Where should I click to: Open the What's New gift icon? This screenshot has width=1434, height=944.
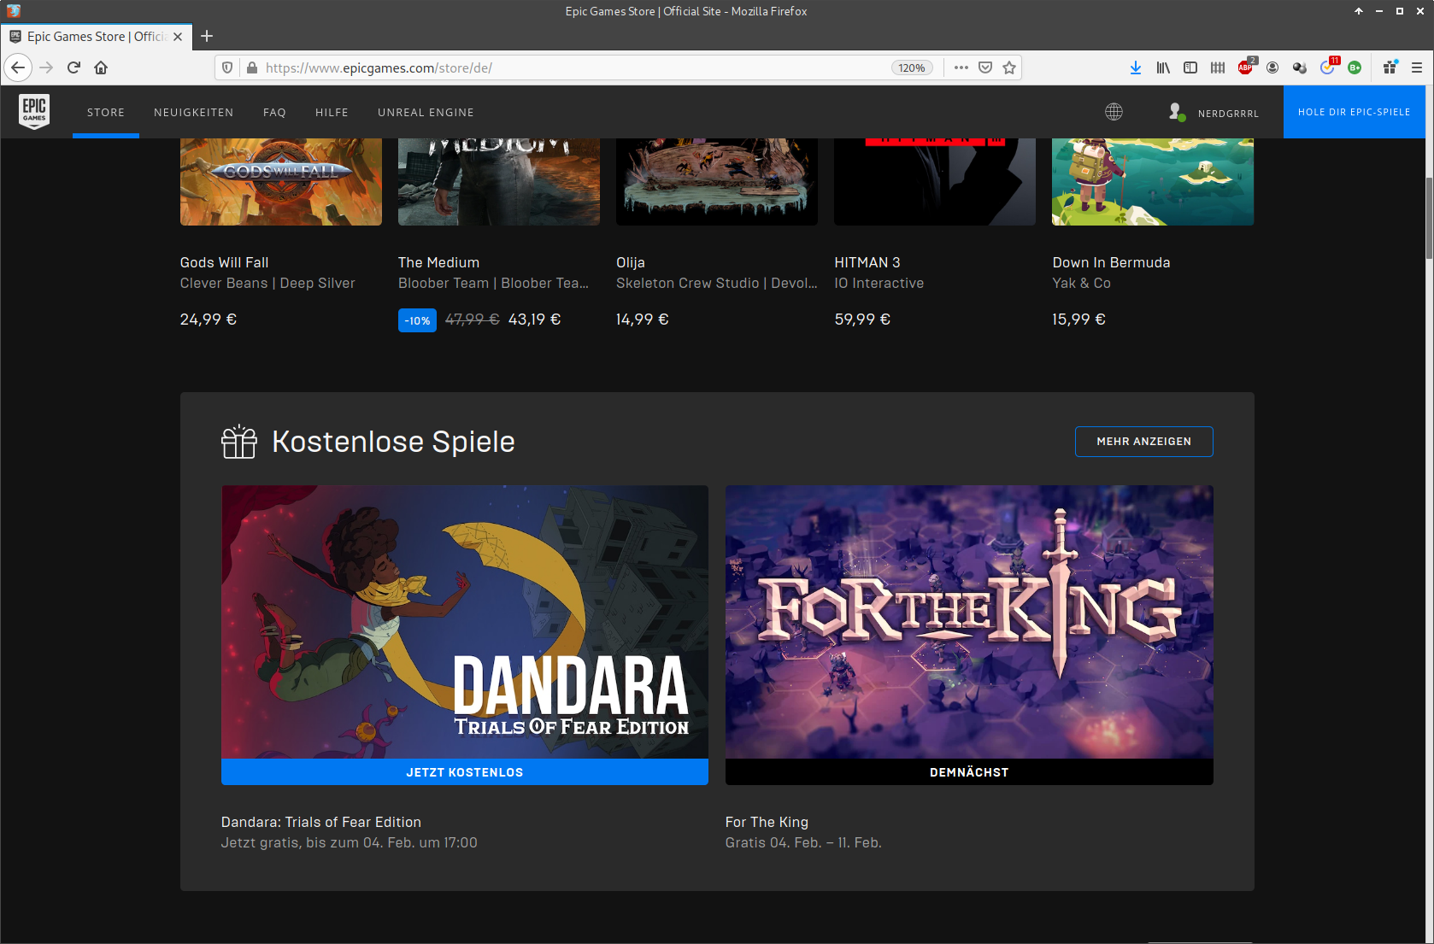pyautogui.click(x=1390, y=67)
